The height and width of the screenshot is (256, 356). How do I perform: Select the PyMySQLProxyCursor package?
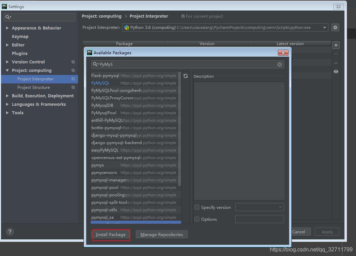[x=134, y=98]
